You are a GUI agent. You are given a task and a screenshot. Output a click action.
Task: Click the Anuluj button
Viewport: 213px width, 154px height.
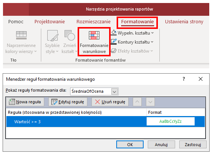click(161, 145)
